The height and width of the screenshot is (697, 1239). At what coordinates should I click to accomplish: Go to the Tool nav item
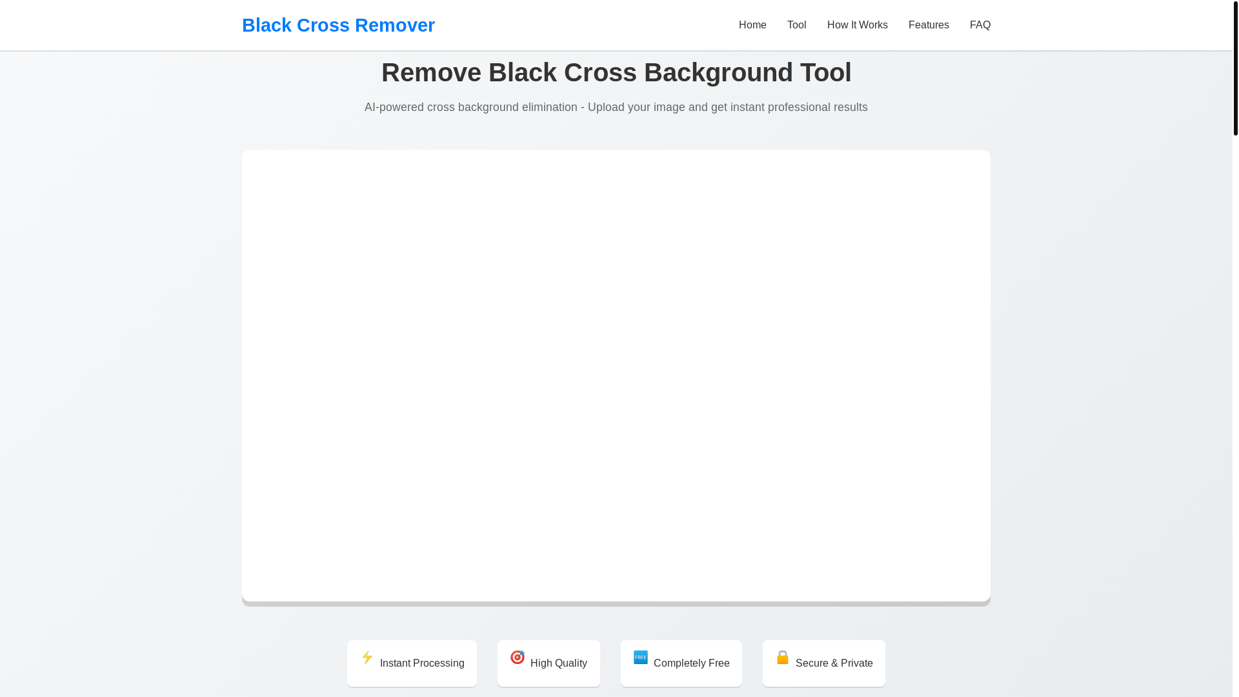pyautogui.click(x=796, y=25)
